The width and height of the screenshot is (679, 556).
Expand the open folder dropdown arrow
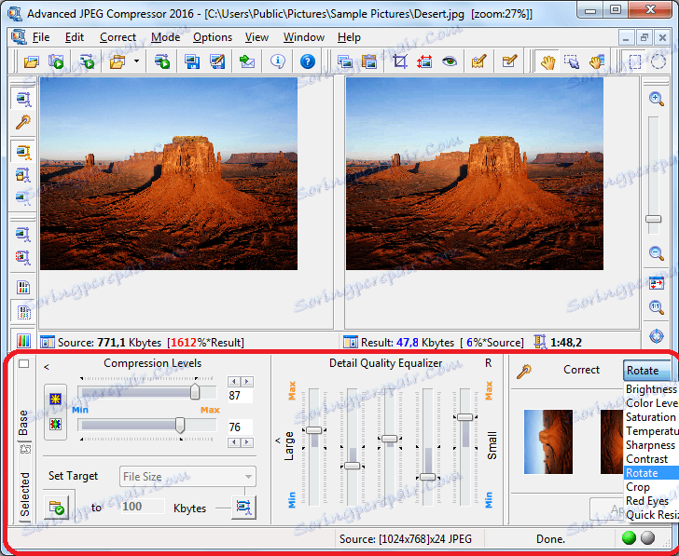click(136, 62)
